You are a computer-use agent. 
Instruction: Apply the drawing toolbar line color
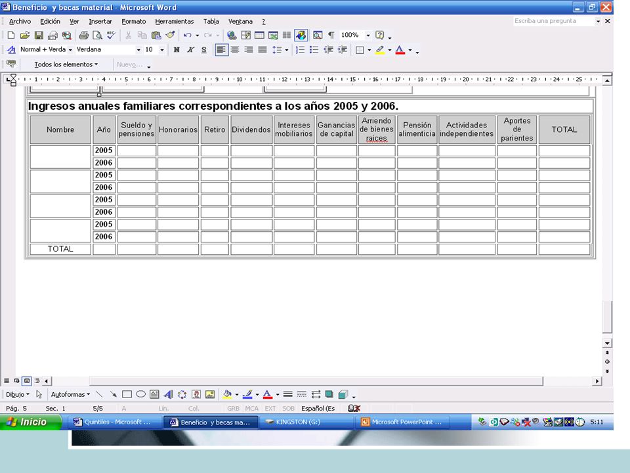pos(247,394)
